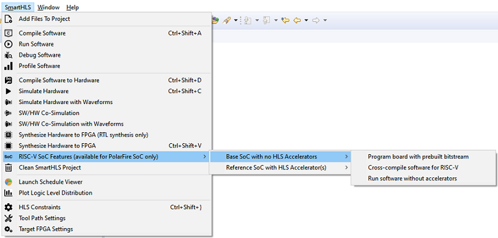Click the forward navigation arrow in toolbar
Viewport: 498px width, 238px height.
(316, 20)
